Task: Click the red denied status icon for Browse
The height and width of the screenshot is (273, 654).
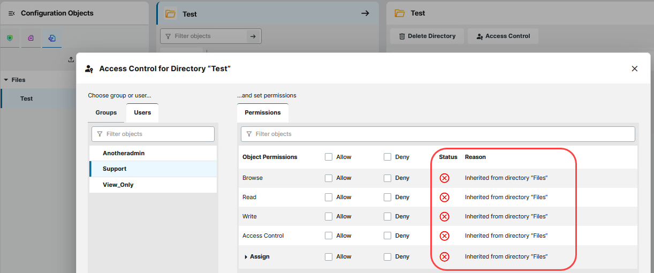Action: tap(444, 178)
